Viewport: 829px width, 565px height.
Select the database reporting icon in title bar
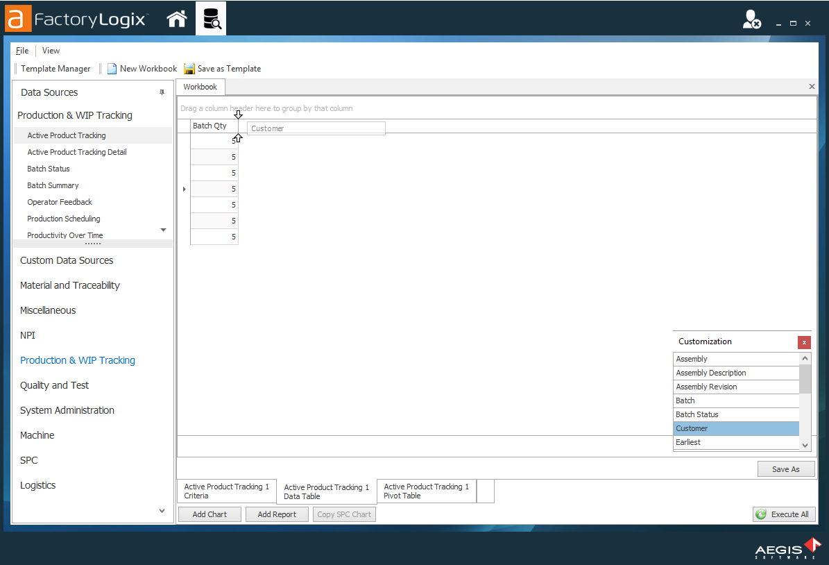coord(211,18)
